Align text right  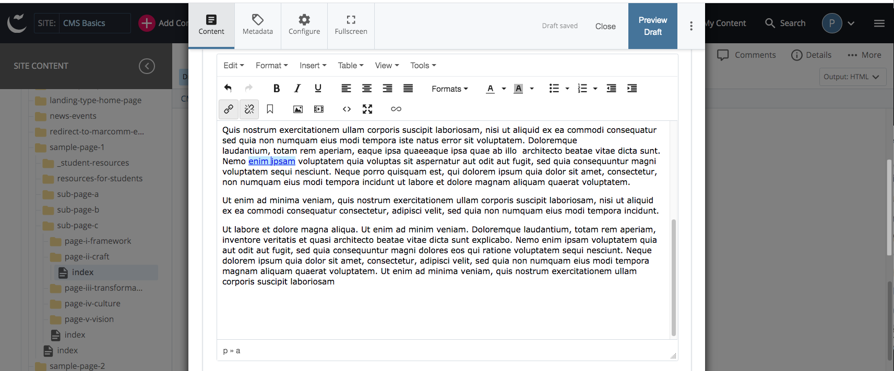[x=387, y=88]
